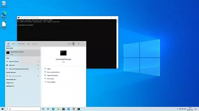
Task: Switch to the Documents search tab
Action: coord(21,44)
